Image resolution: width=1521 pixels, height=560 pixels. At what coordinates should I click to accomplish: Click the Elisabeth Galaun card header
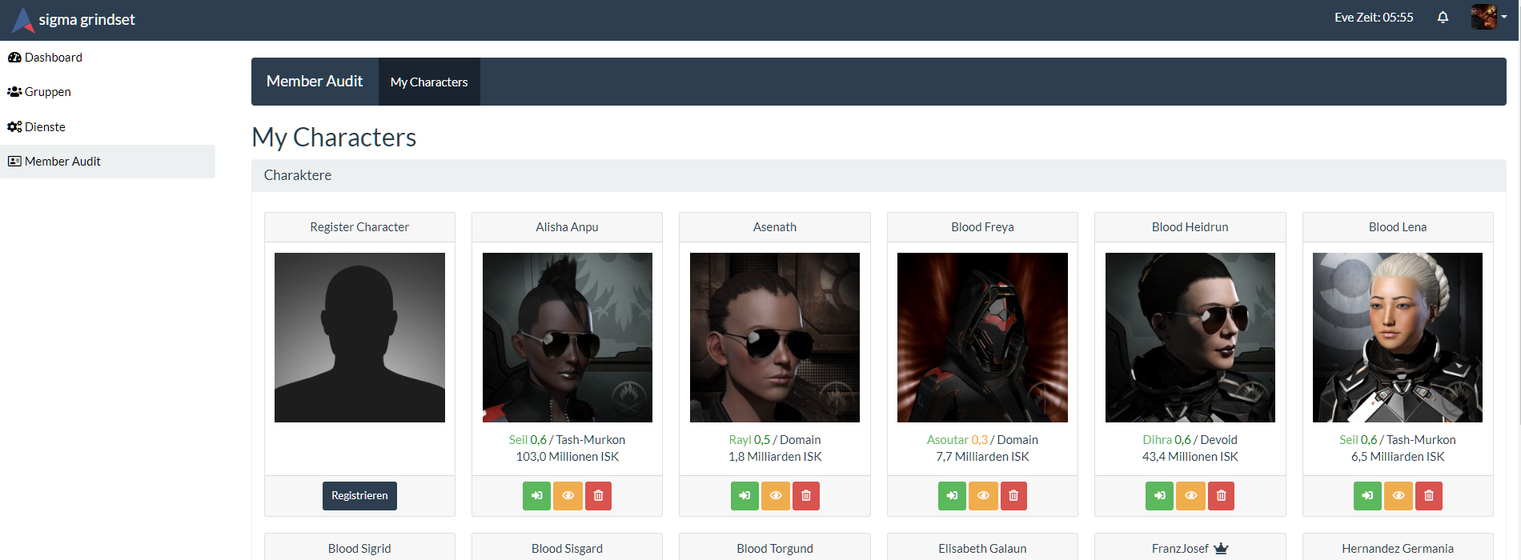click(x=982, y=548)
